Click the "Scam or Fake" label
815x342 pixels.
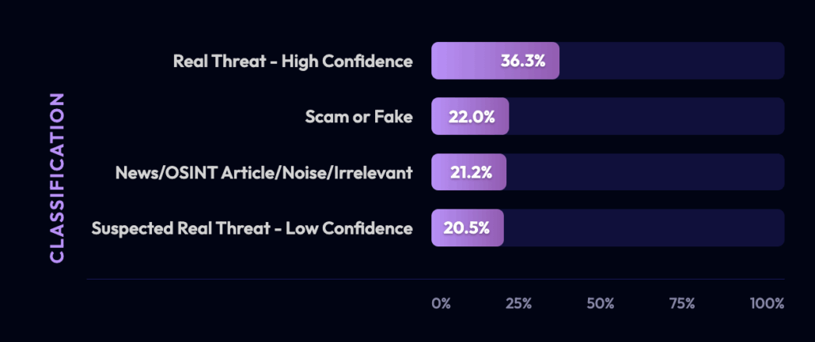point(358,117)
